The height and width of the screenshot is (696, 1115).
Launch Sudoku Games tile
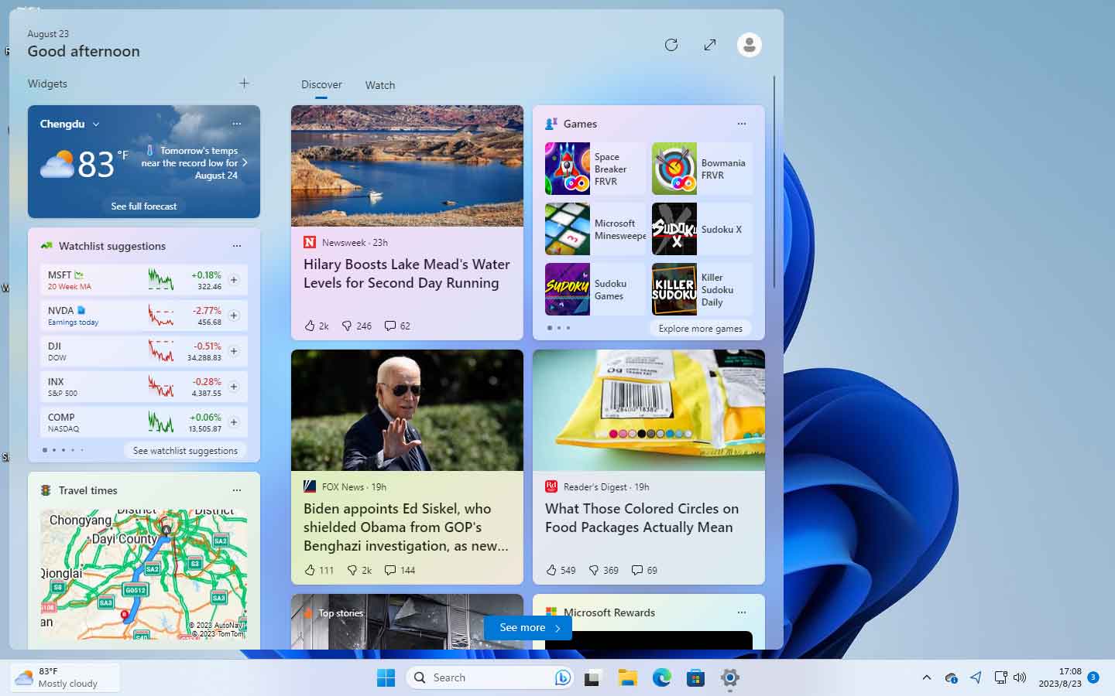click(x=595, y=289)
